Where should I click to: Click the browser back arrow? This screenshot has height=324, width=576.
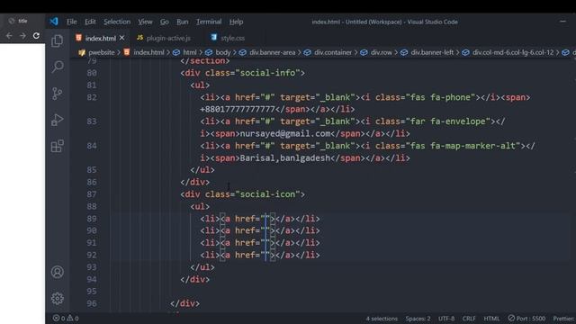(9, 36)
